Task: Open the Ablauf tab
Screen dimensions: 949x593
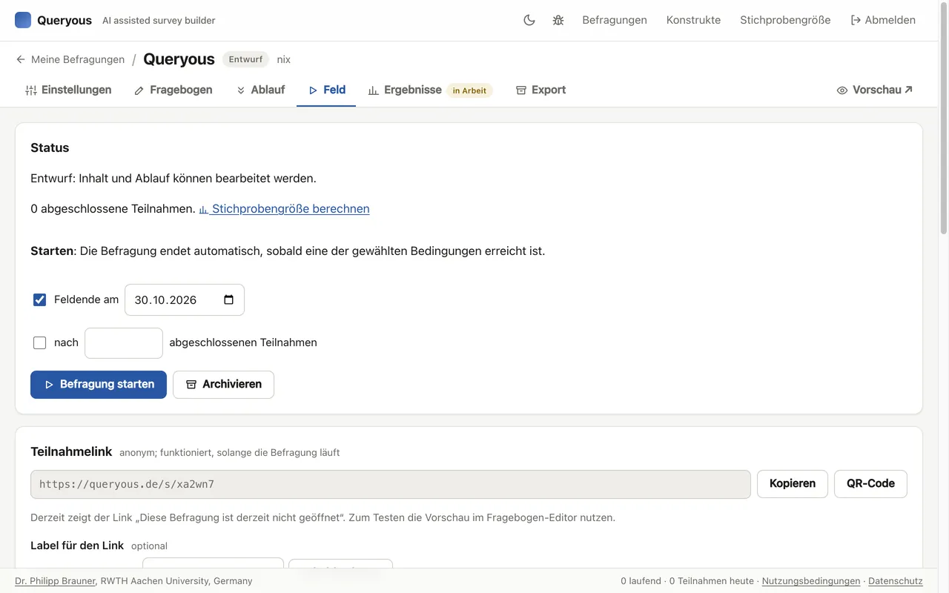Action: (260, 90)
